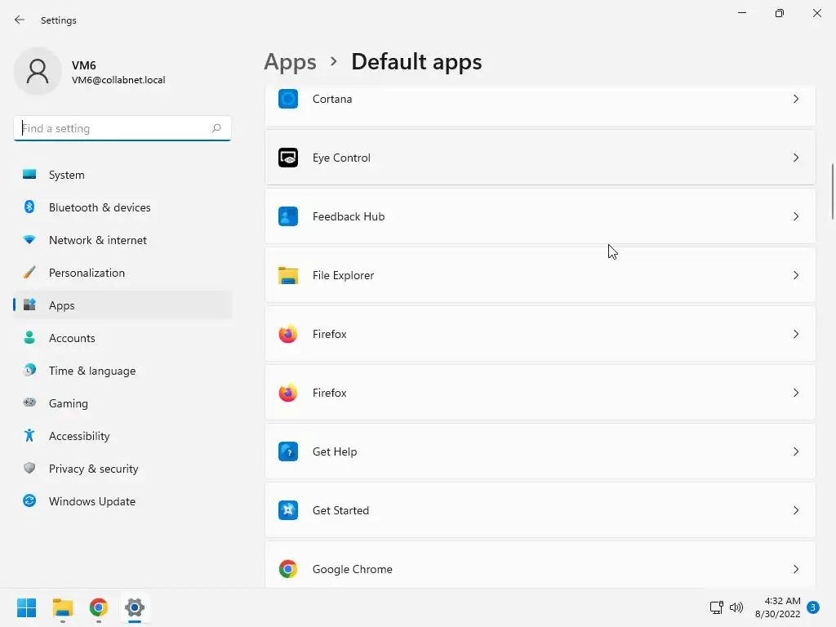Screen dimensions: 836x627
Task: Click the Find a setting search field
Action: point(122,128)
